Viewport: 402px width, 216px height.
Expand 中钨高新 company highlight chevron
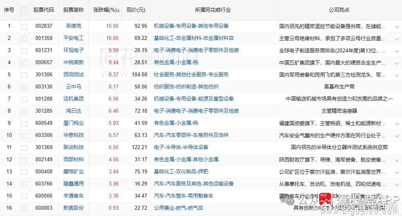click(397, 63)
